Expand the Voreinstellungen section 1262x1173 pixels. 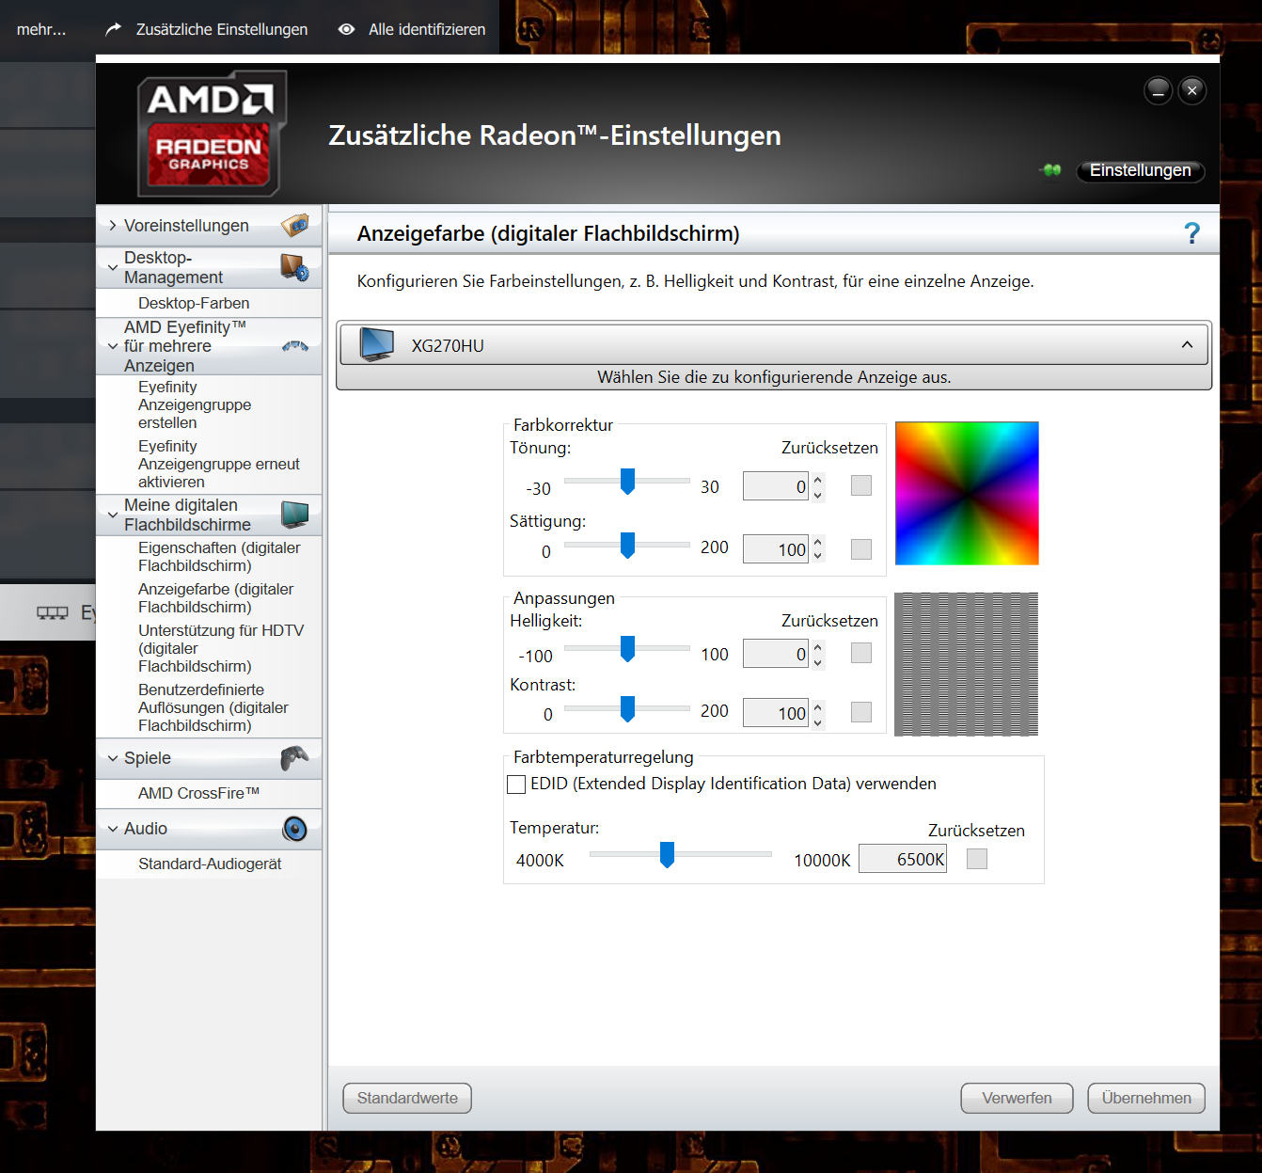point(113,226)
